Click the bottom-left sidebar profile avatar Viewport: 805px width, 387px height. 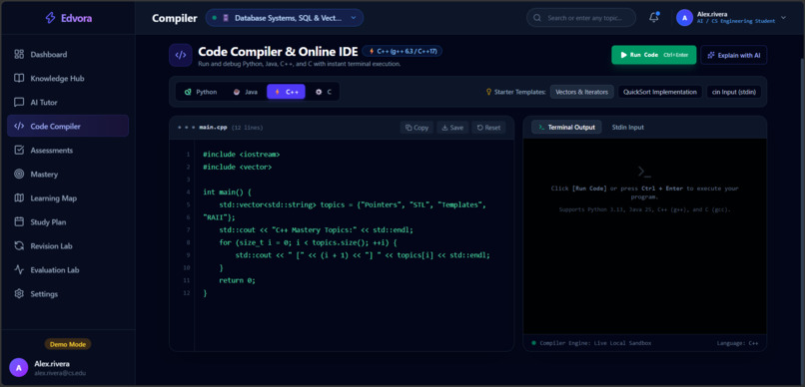pyautogui.click(x=19, y=367)
